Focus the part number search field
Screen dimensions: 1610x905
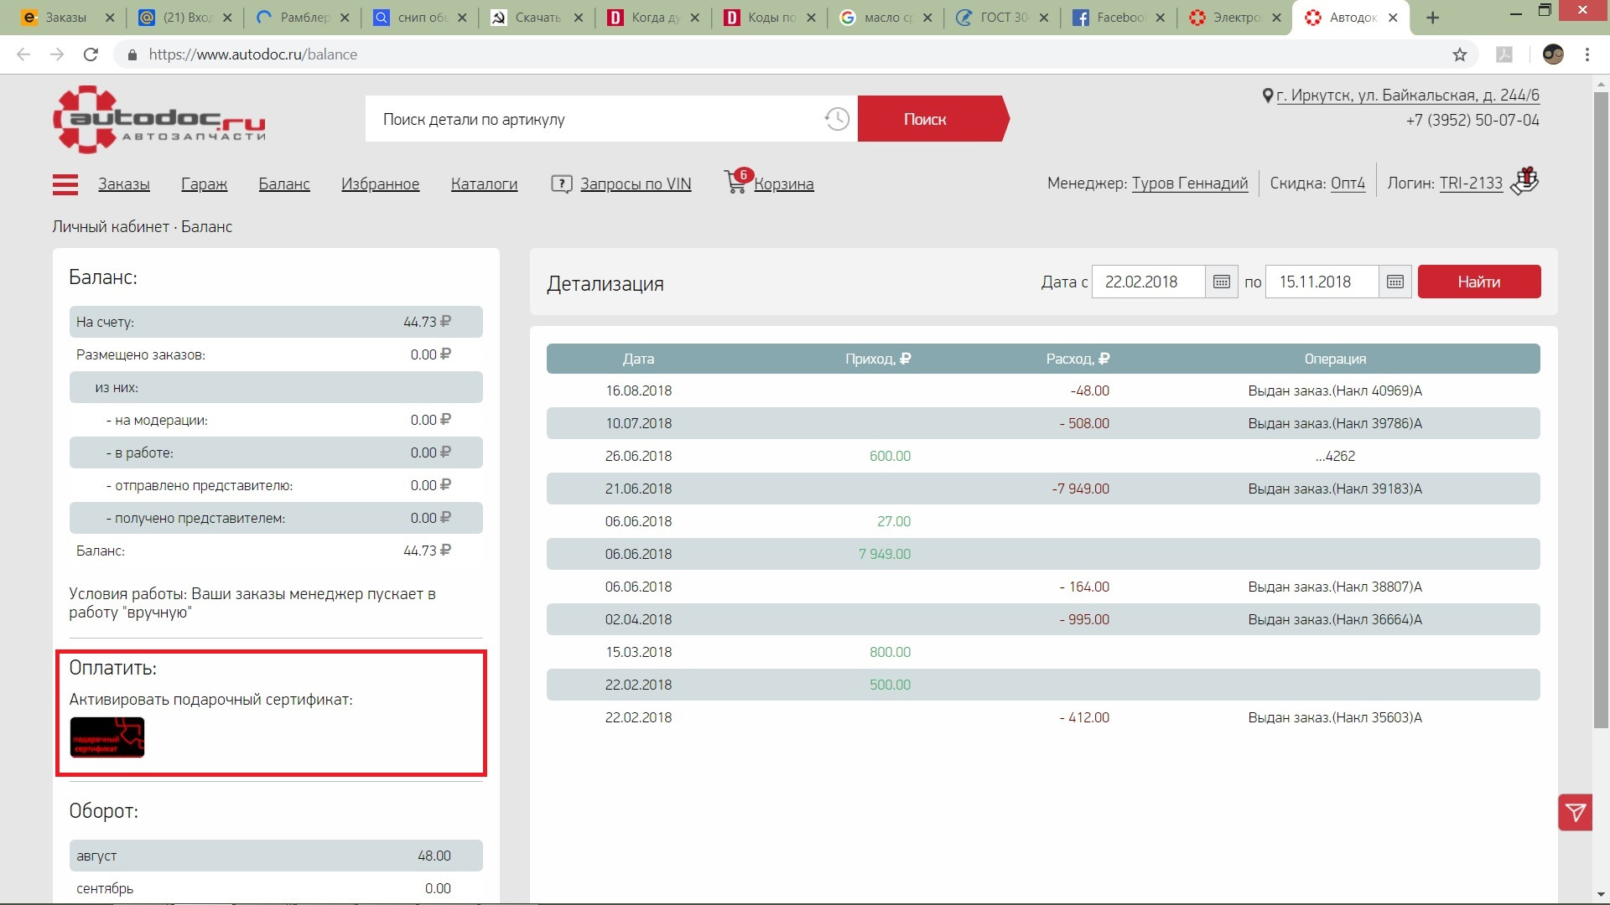[x=595, y=119]
